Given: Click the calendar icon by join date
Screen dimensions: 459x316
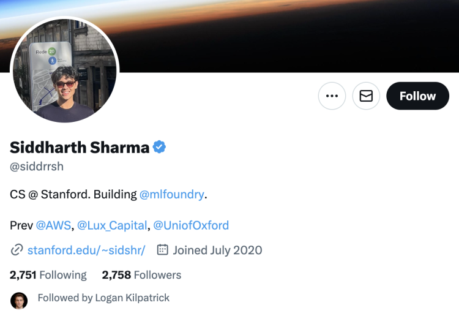Looking at the screenshot, I should pyautogui.click(x=163, y=250).
